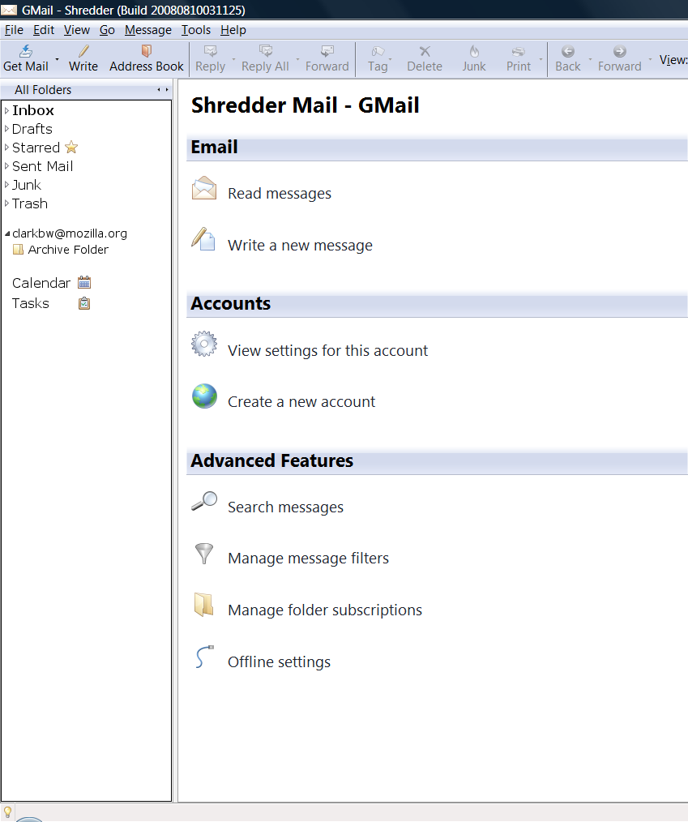The height and width of the screenshot is (822, 688).
Task: Click the Write pencil icon
Action: pyautogui.click(x=83, y=51)
